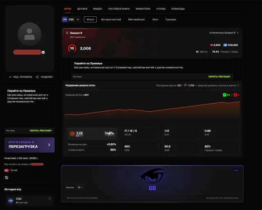Click the 1.12 K/D stat
Viewport: 262px width, 210px height.
click(181, 133)
